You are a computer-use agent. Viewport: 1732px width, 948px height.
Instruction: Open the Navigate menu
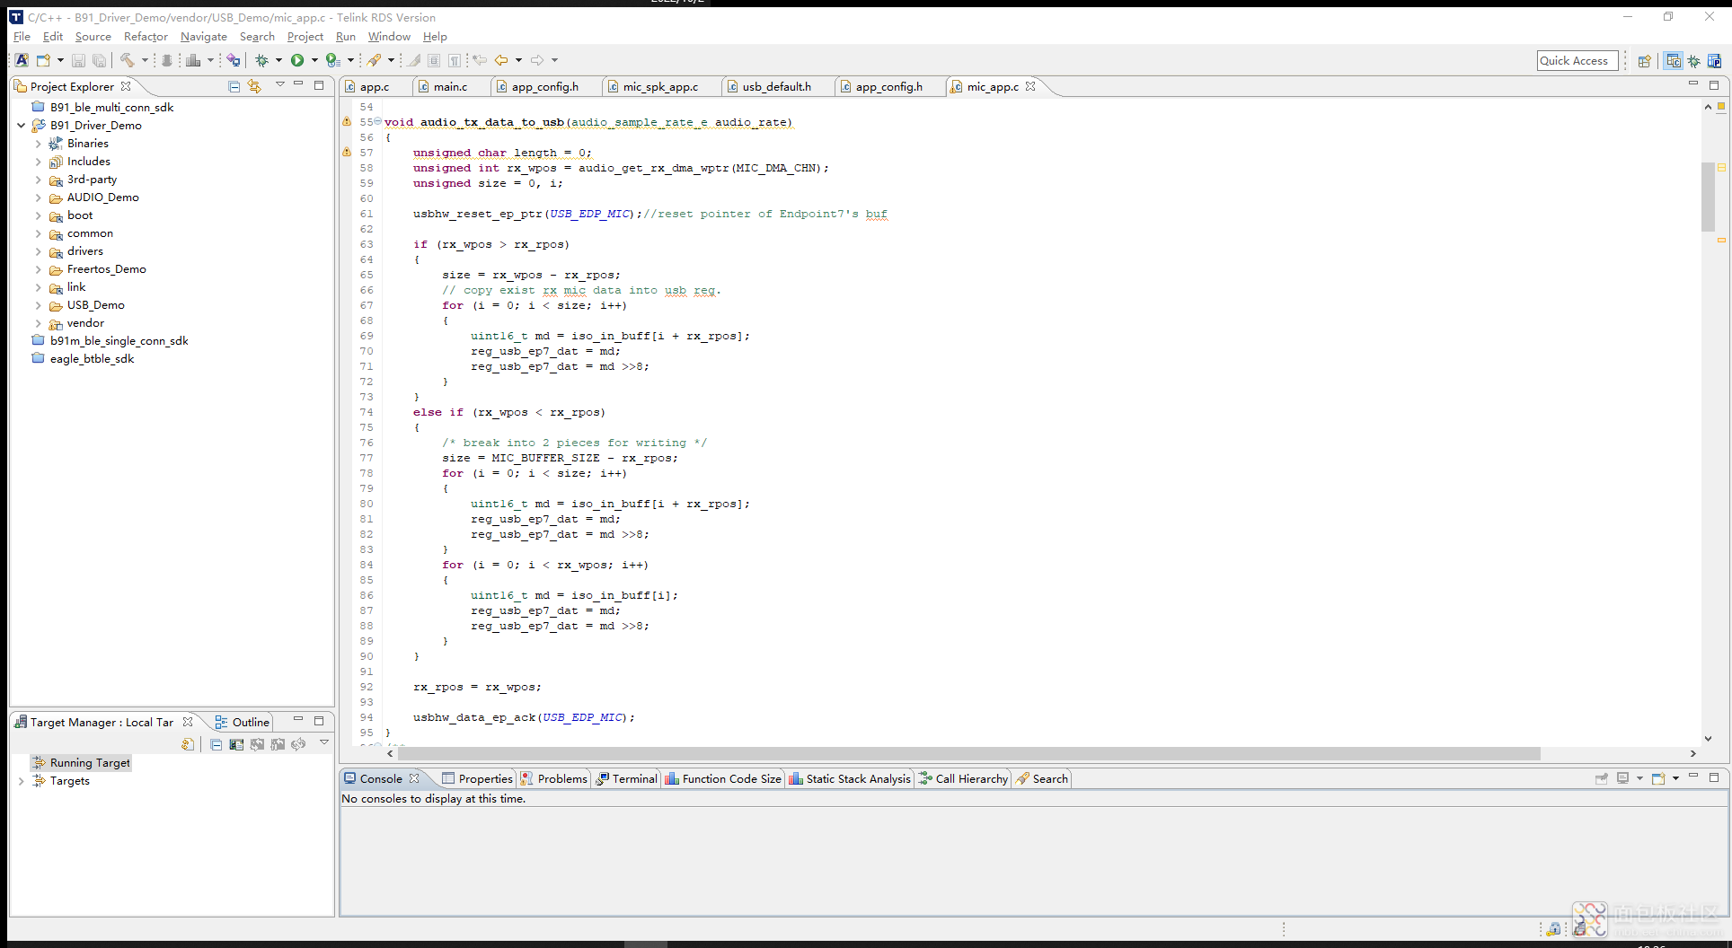[x=204, y=37]
